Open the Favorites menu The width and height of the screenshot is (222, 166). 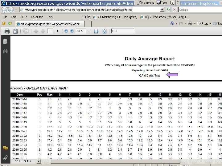tap(37, 17)
